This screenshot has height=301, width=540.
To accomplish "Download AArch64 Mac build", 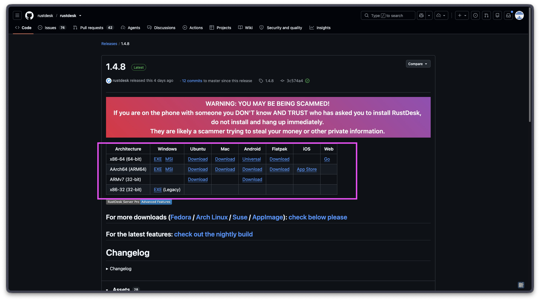I will coord(225,169).
